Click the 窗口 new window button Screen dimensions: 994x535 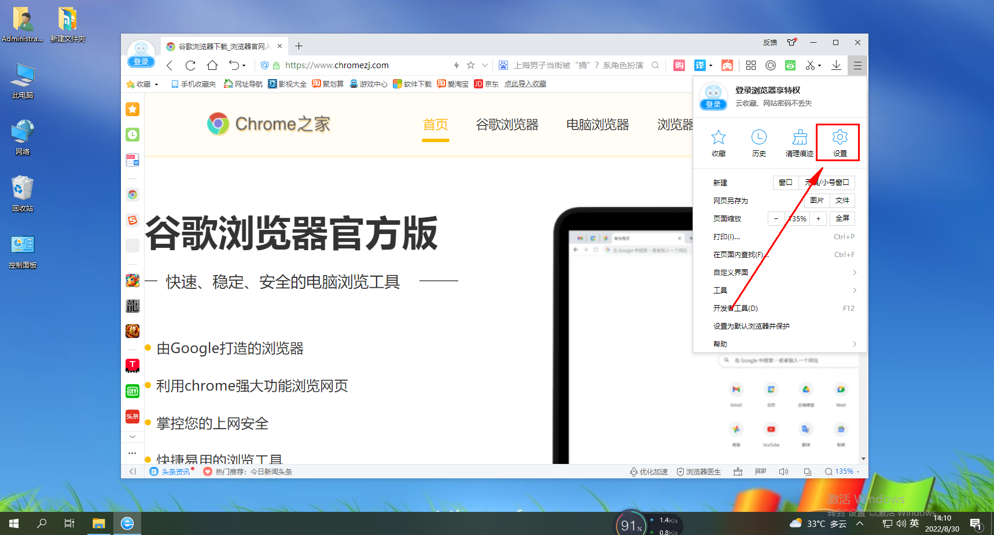point(786,183)
